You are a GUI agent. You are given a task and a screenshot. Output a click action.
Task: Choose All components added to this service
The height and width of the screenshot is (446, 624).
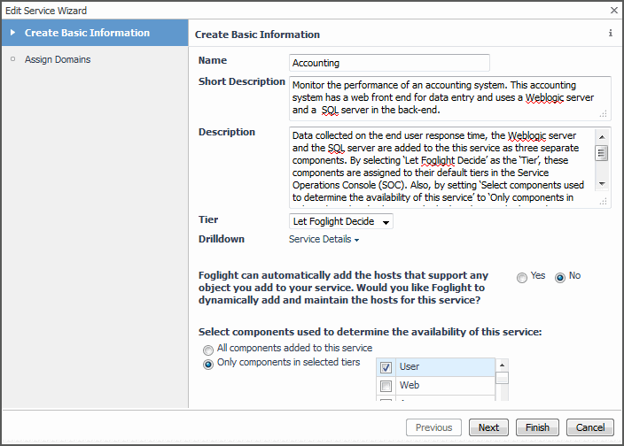(208, 350)
